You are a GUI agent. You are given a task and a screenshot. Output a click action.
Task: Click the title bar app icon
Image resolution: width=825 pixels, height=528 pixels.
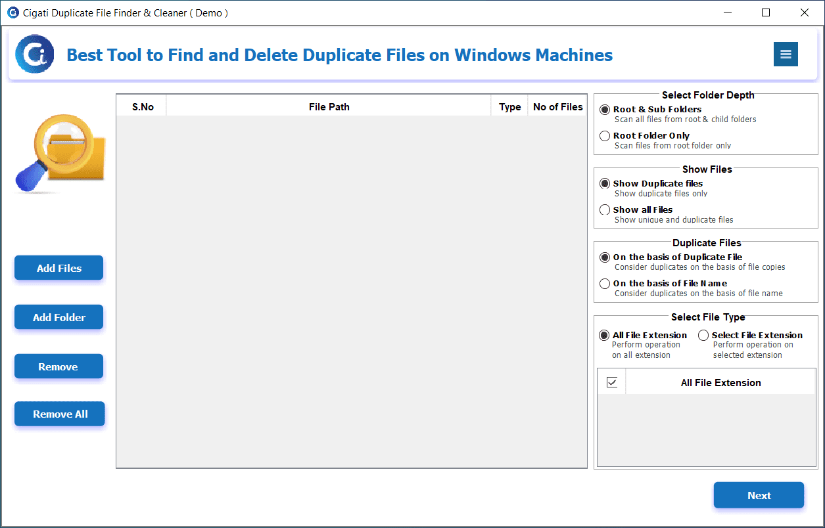13,12
